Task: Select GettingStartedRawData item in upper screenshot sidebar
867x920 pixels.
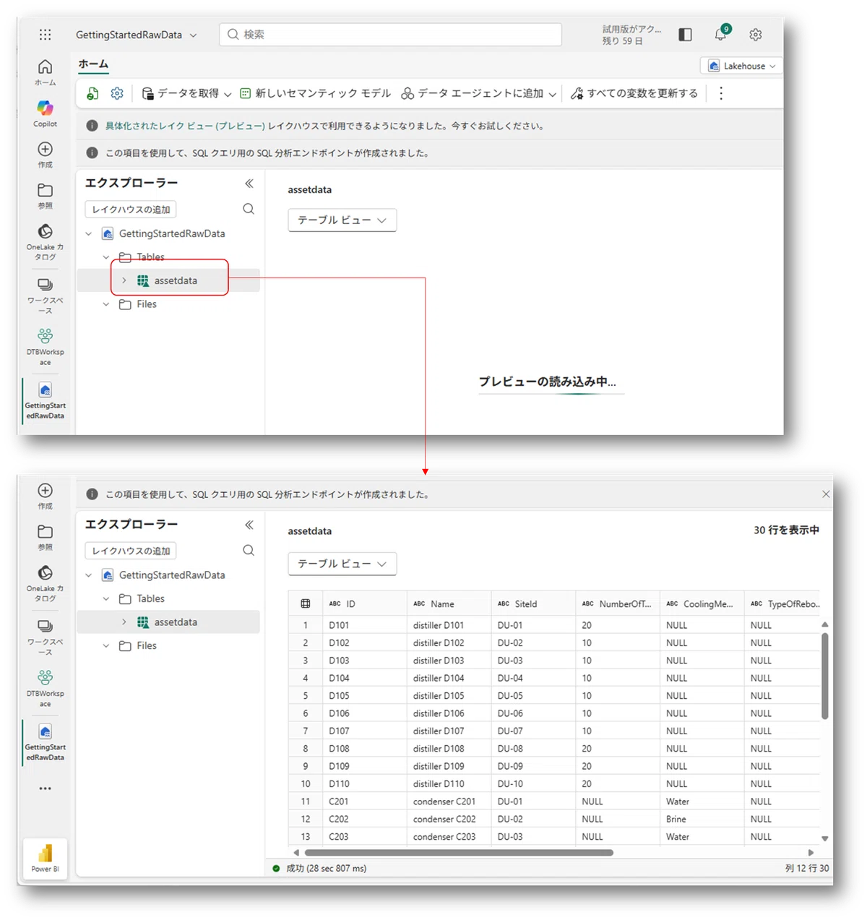Action: pos(45,400)
